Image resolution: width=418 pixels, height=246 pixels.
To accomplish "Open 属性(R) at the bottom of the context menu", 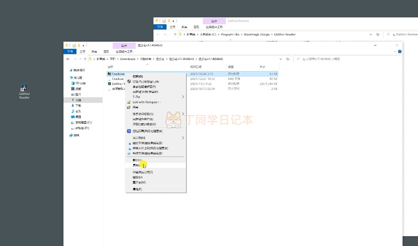I will click(137, 189).
